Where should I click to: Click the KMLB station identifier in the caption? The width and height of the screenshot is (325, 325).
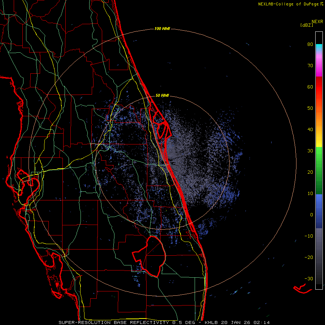pos(212,322)
